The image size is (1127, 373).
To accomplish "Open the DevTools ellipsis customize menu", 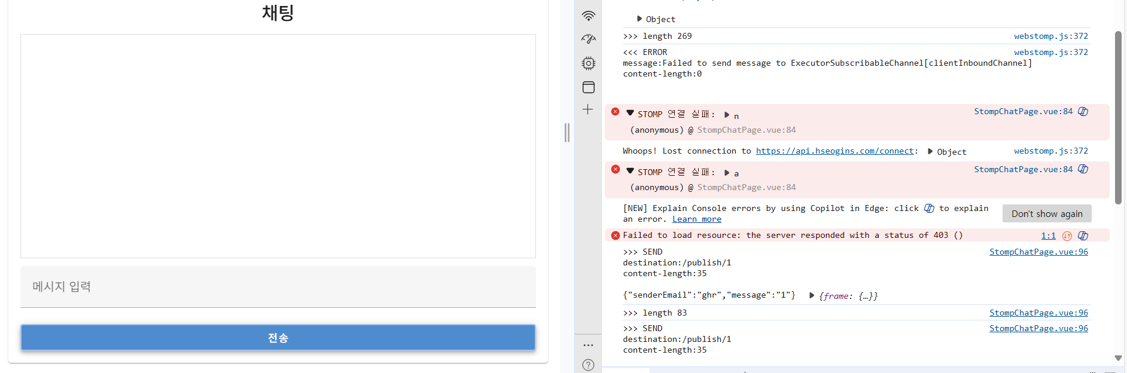I will tap(589, 345).
